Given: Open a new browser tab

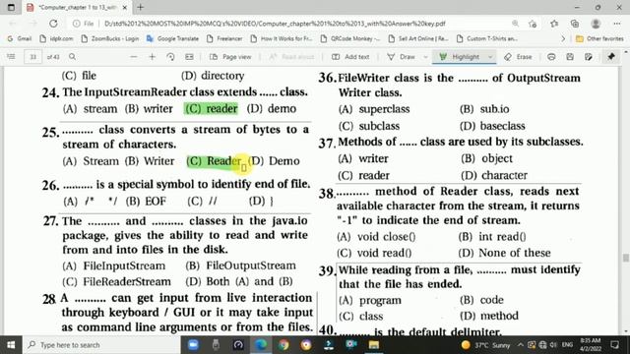Looking at the screenshot, I should coord(140,7).
